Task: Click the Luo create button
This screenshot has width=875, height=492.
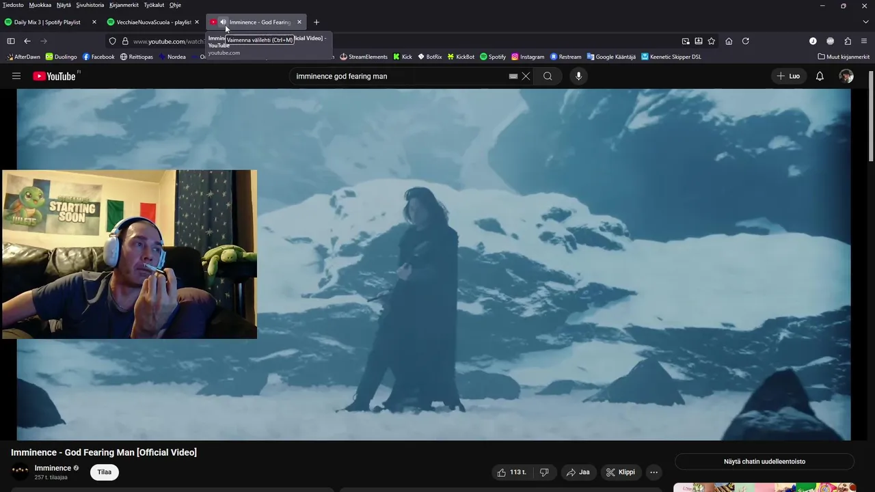Action: (788, 76)
